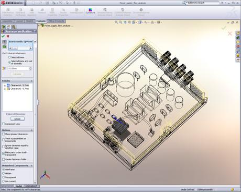Open the Section Properties tool
The image size is (241, 192).
pos(63,12)
